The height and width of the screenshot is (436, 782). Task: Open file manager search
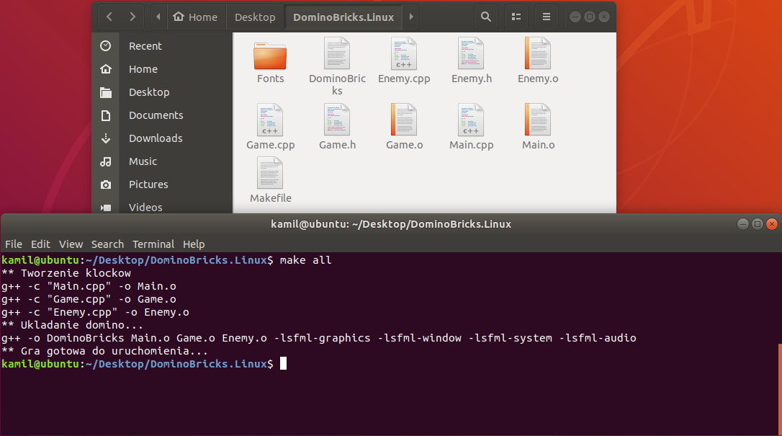pos(486,17)
